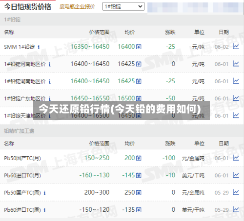Click info icon next to 1#铅锭广东地区价

[x=50, y=98]
